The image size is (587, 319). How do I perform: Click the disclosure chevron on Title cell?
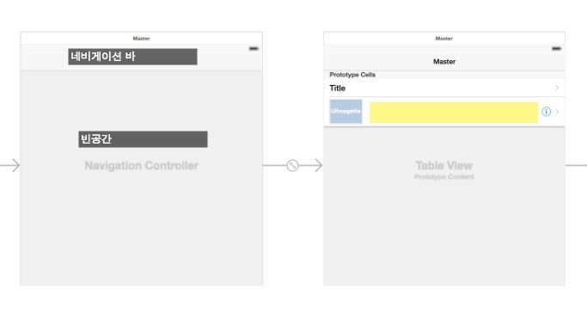[557, 88]
